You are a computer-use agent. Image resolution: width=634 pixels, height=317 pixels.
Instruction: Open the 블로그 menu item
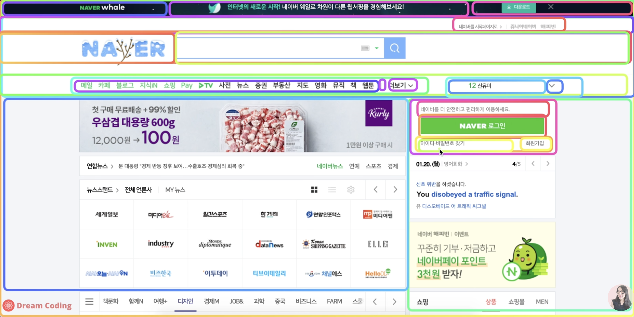pyautogui.click(x=125, y=86)
